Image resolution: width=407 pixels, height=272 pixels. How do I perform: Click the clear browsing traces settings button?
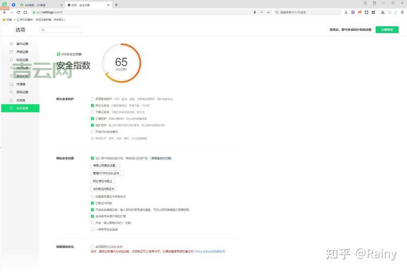tap(105, 165)
